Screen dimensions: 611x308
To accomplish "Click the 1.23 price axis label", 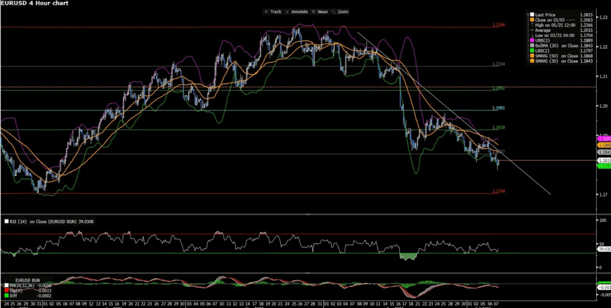I will coord(604,17).
